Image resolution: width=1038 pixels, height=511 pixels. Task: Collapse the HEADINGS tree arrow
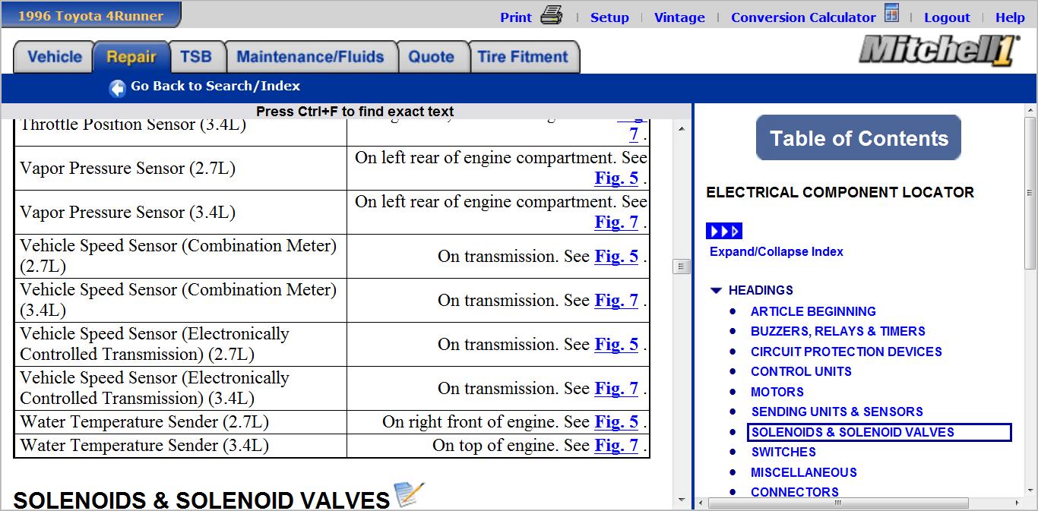[x=716, y=290]
